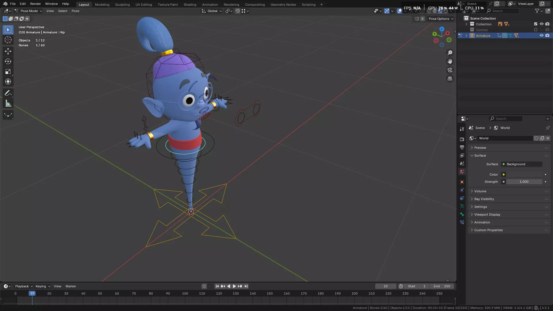Screen dimensions: 553x311
Task: Open the Marker menu in timeline
Action: click(71, 286)
